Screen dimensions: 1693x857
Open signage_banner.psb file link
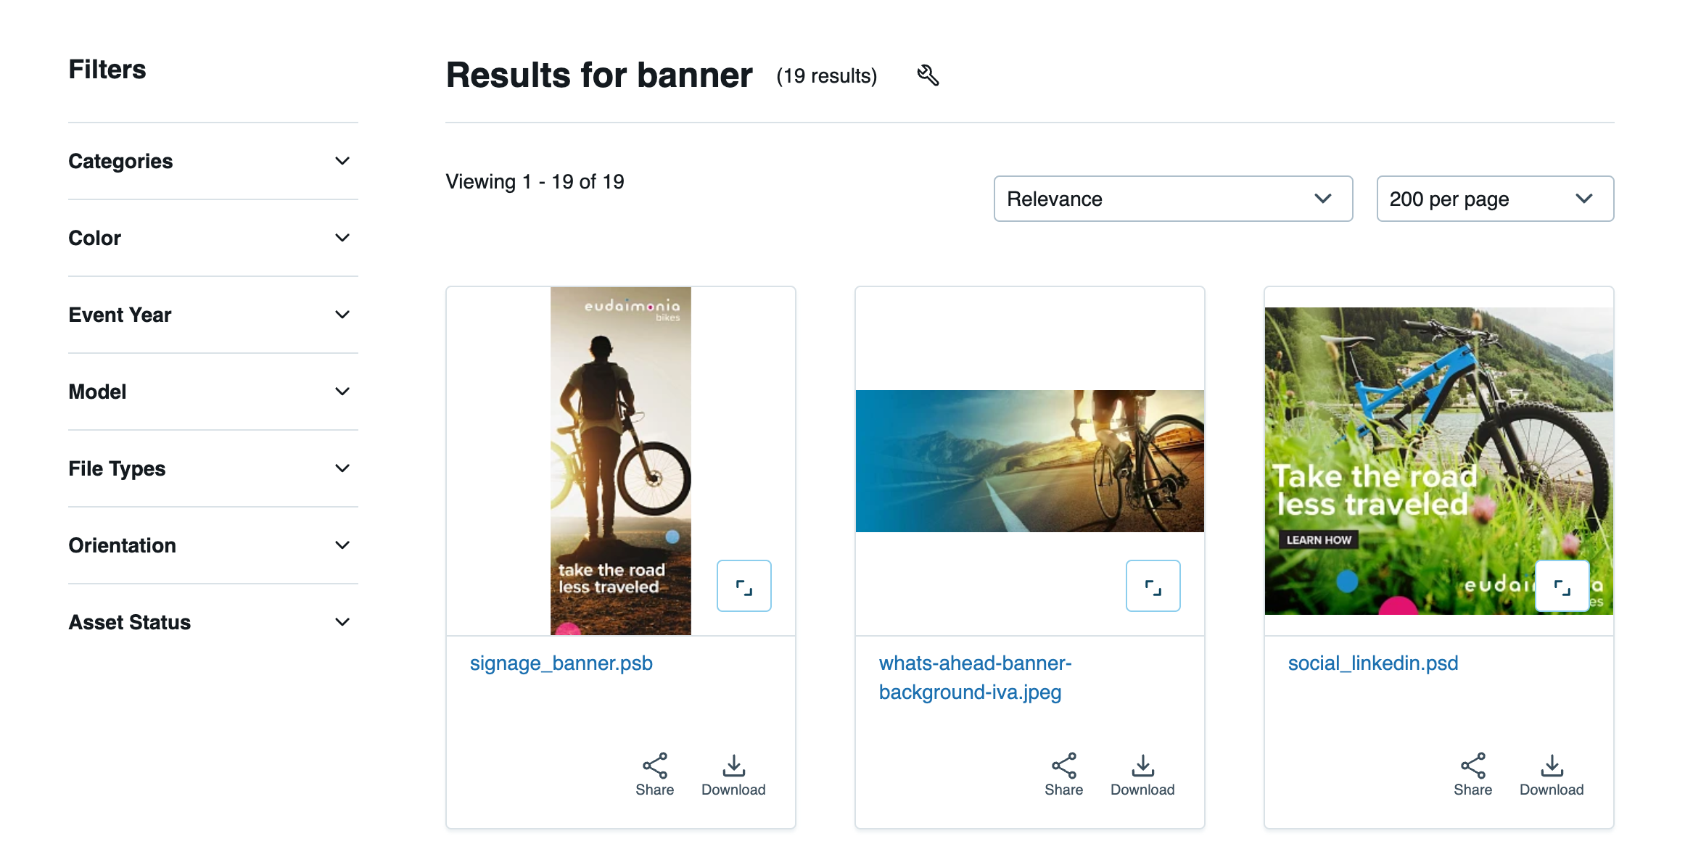(561, 663)
